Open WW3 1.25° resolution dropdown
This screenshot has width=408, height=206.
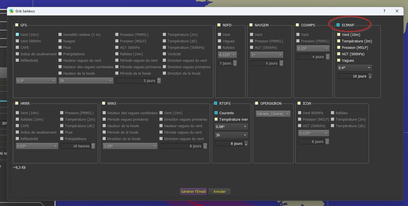coord(130,146)
